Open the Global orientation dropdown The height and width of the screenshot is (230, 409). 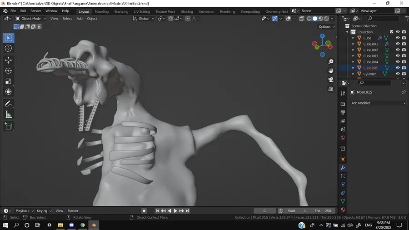[x=144, y=19]
